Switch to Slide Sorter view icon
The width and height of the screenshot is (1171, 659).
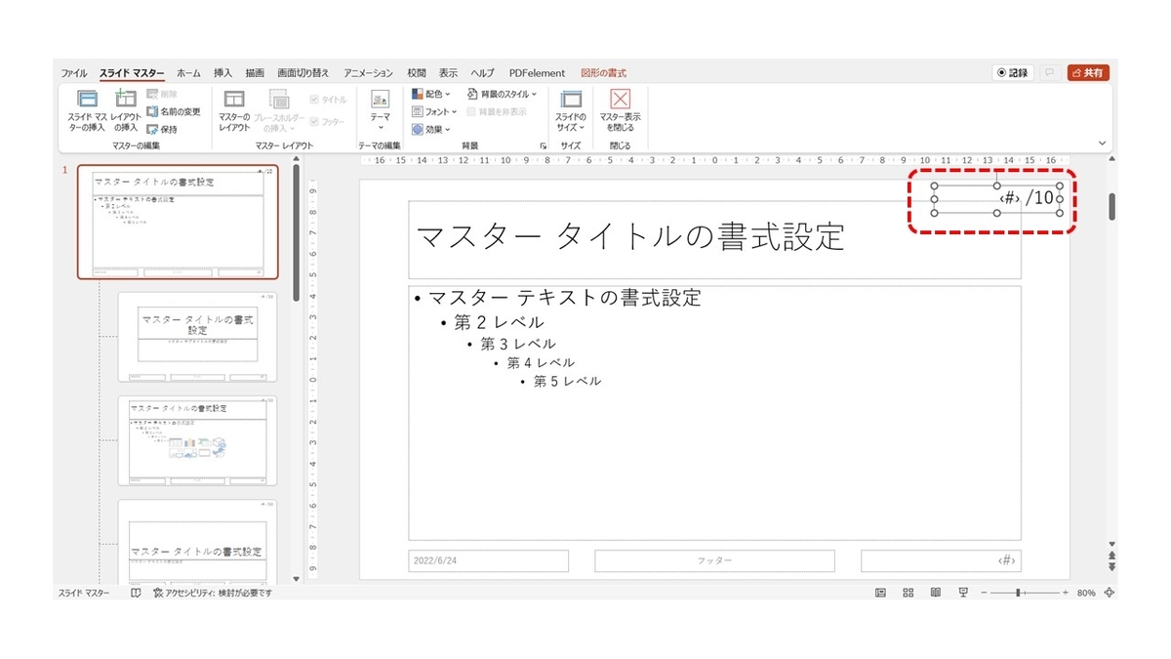pyautogui.click(x=909, y=593)
